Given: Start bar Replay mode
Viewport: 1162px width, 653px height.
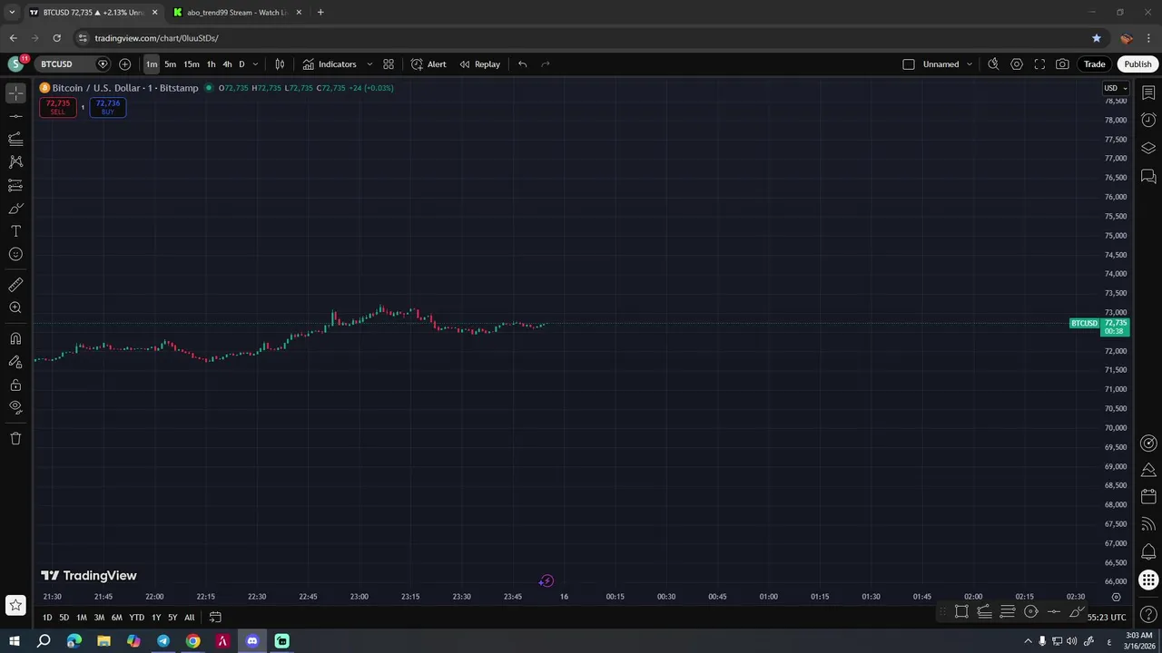Looking at the screenshot, I should tap(480, 64).
